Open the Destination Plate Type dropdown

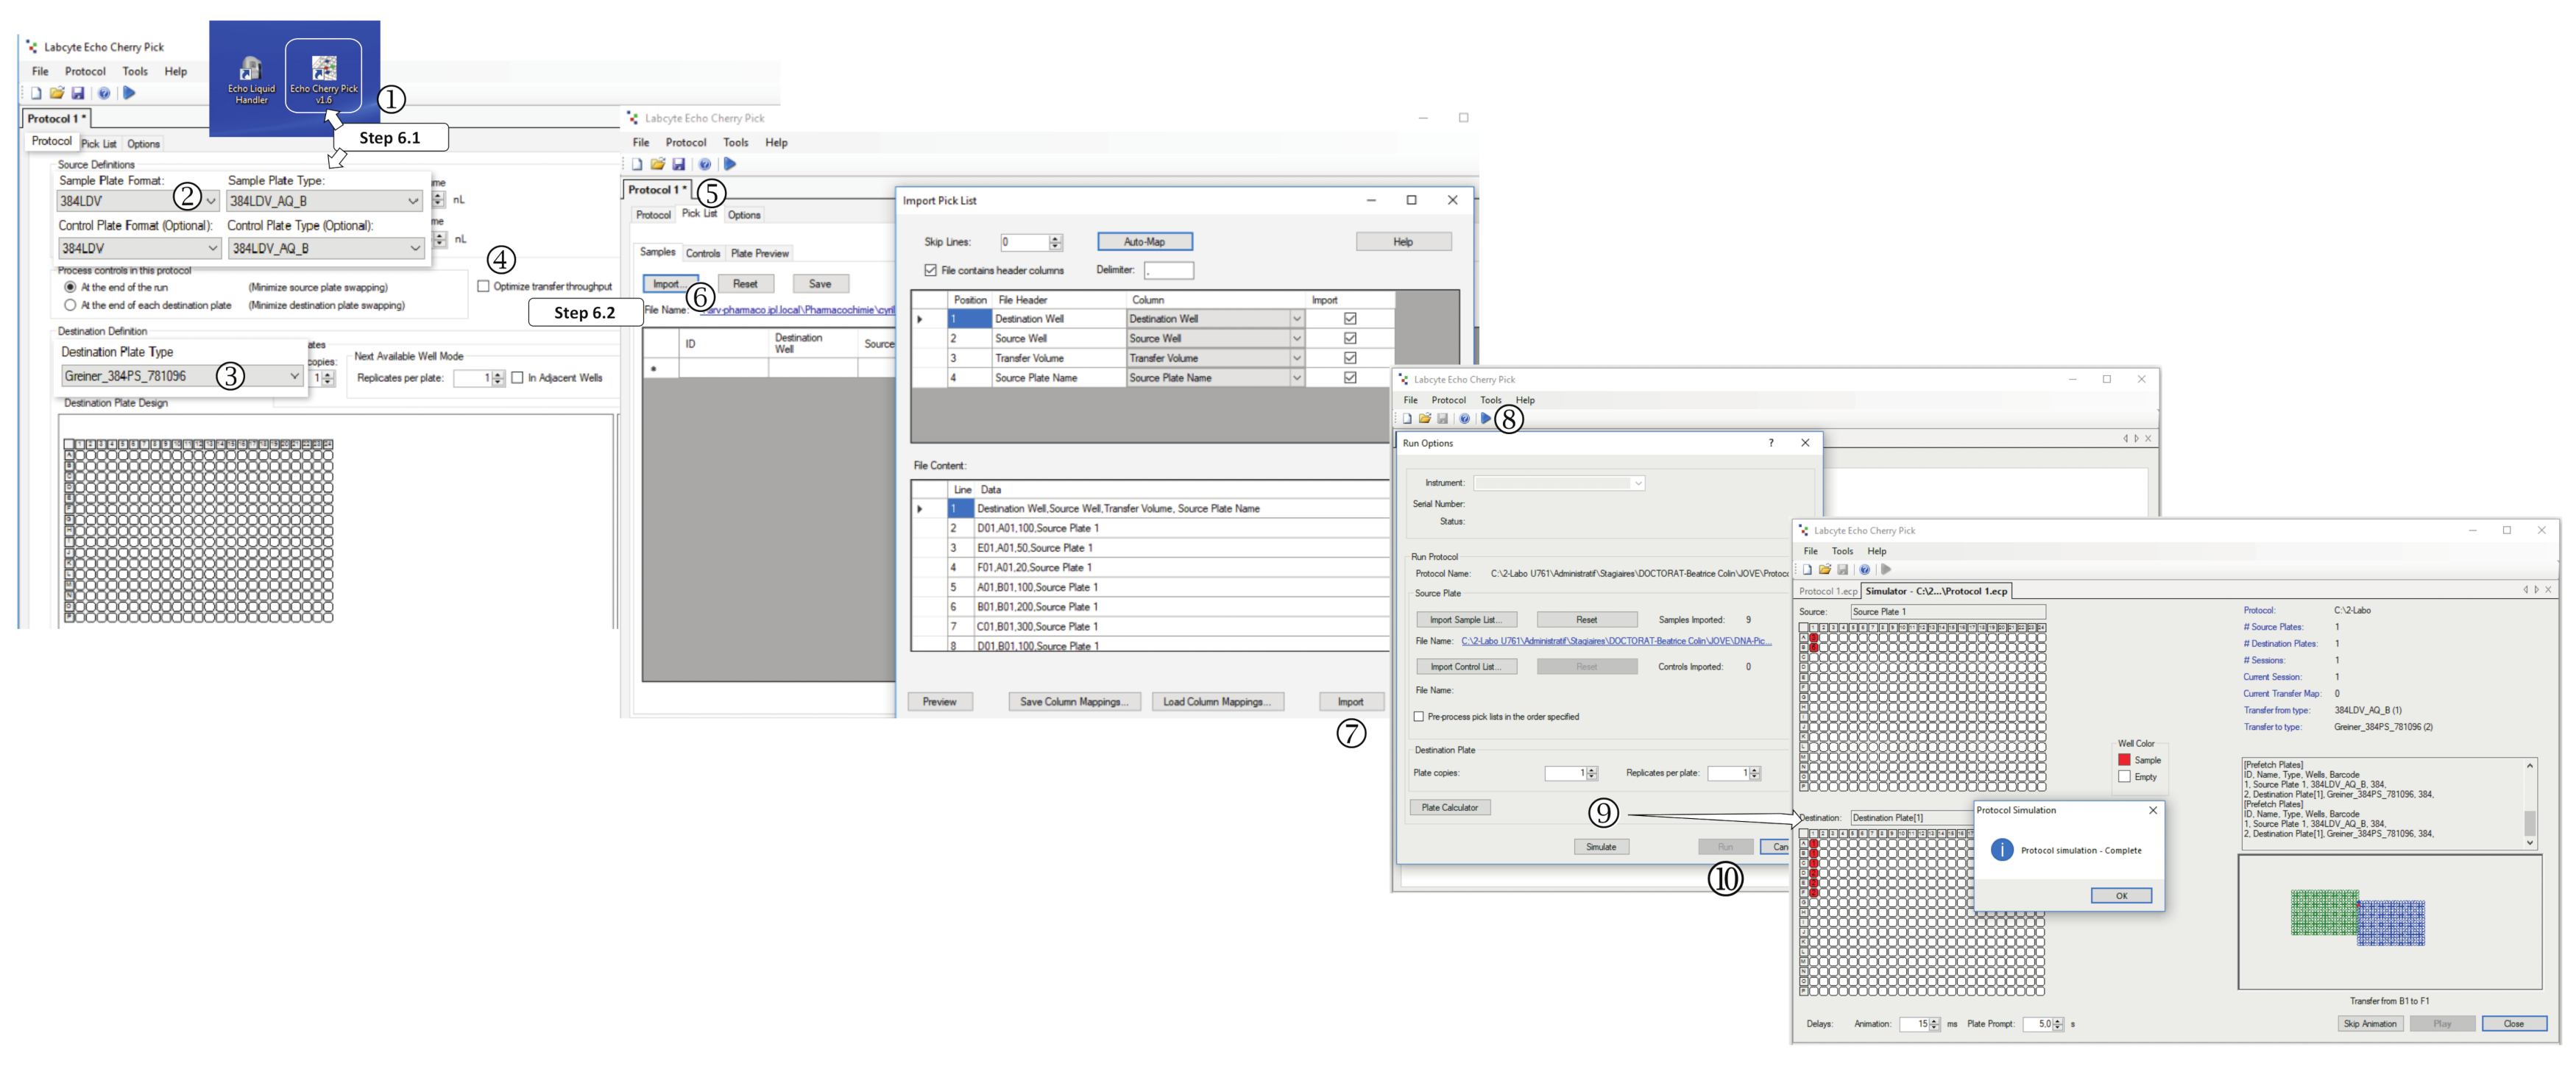[x=294, y=376]
